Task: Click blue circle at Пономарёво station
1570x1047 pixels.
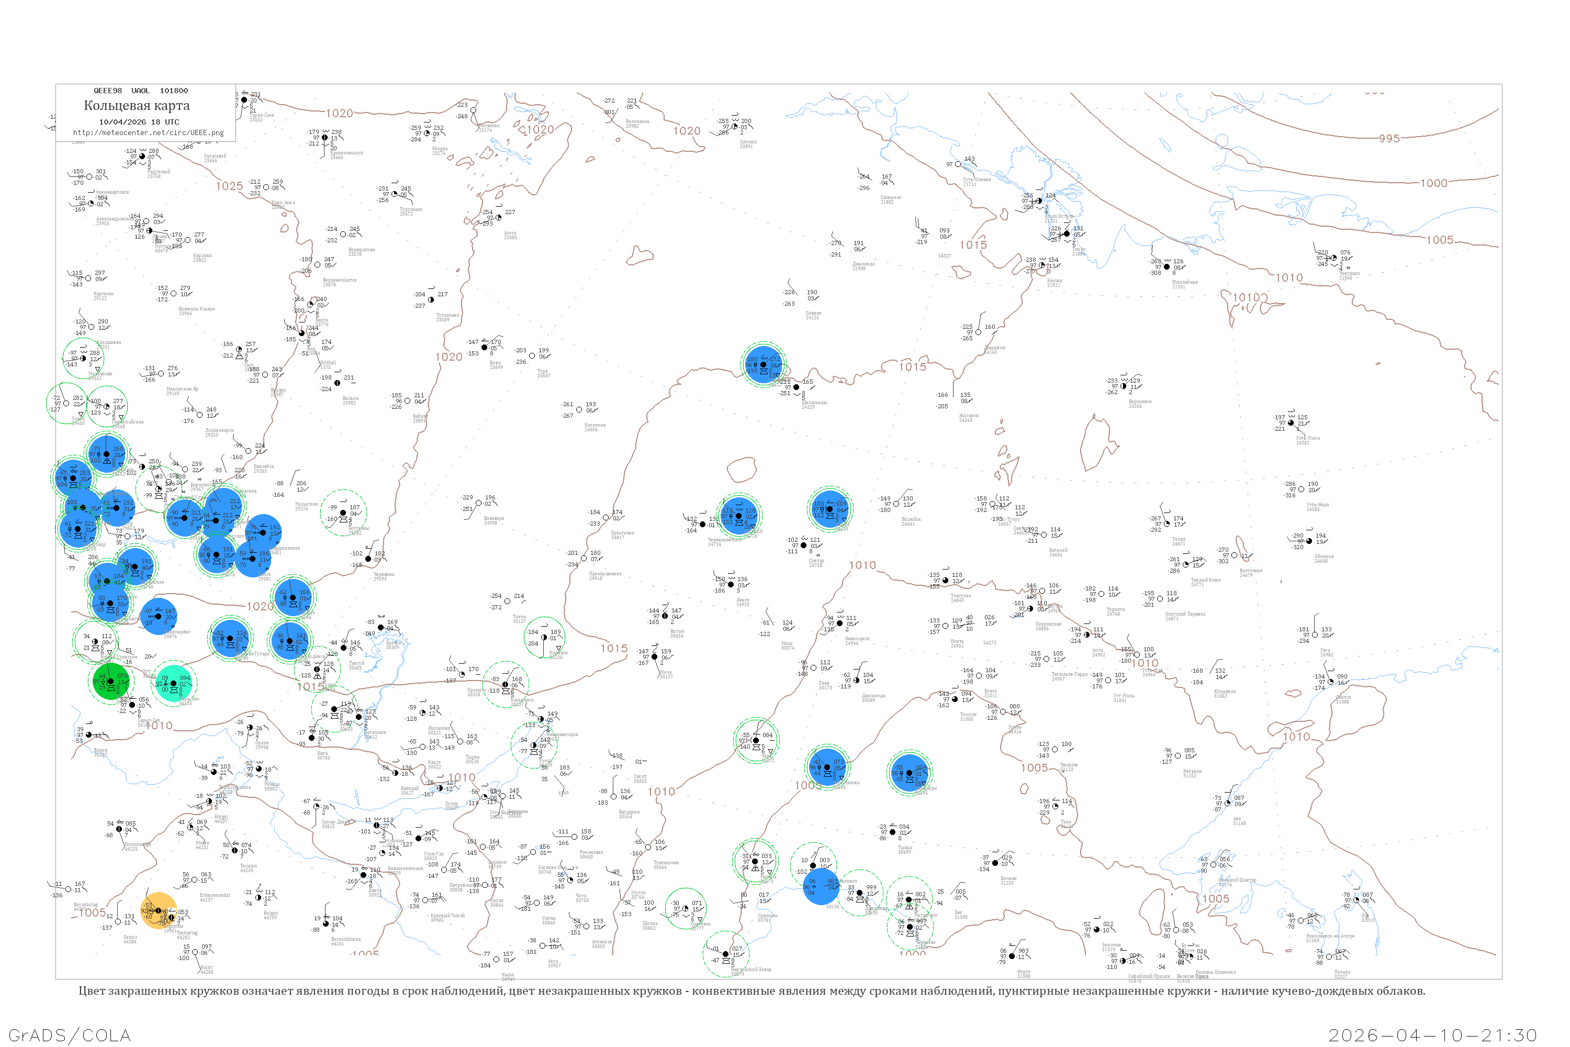Action: click(158, 617)
